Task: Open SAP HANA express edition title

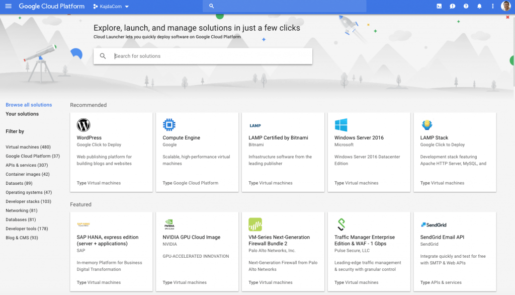Action: point(108,241)
